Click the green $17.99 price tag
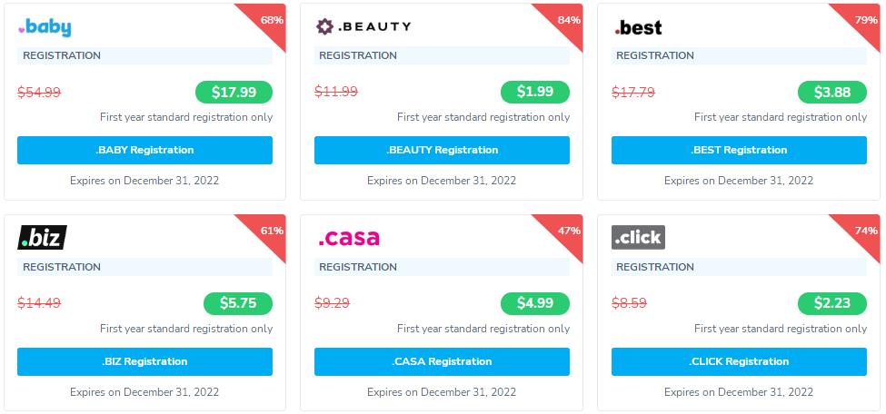This screenshot has height=414, width=886. [x=234, y=92]
